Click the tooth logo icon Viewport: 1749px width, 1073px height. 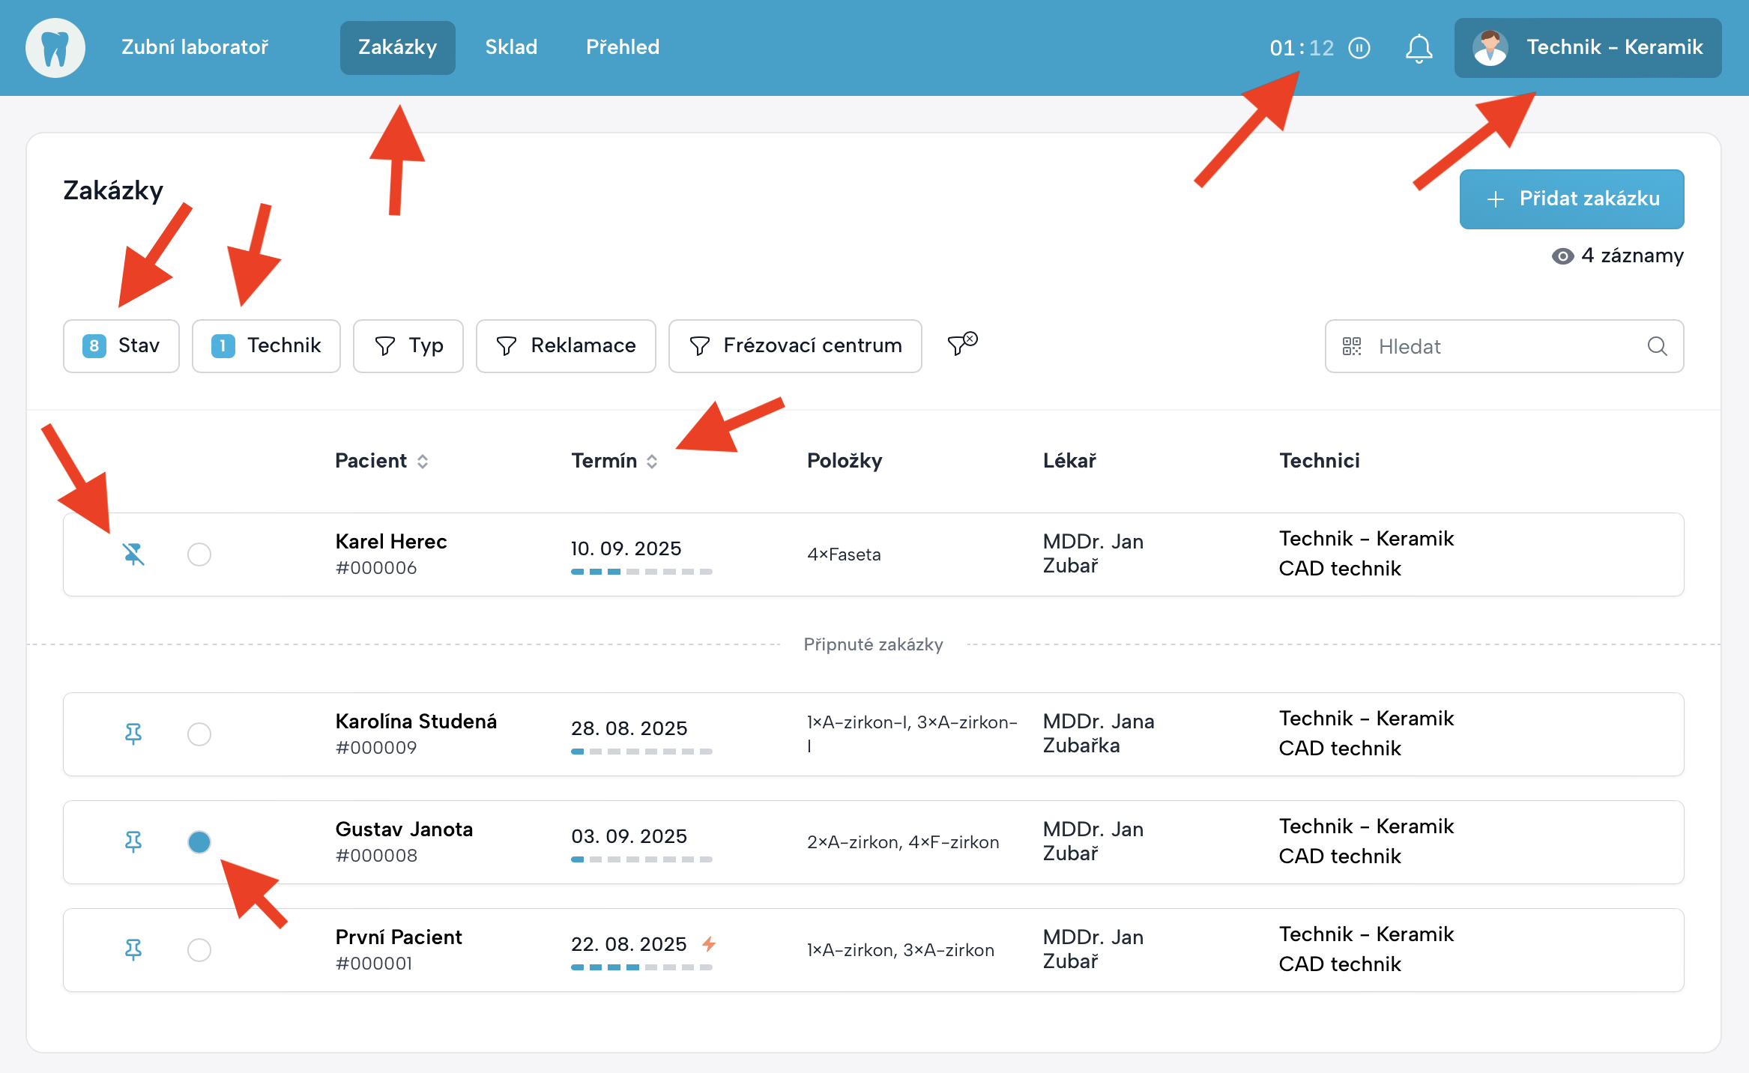tap(55, 48)
